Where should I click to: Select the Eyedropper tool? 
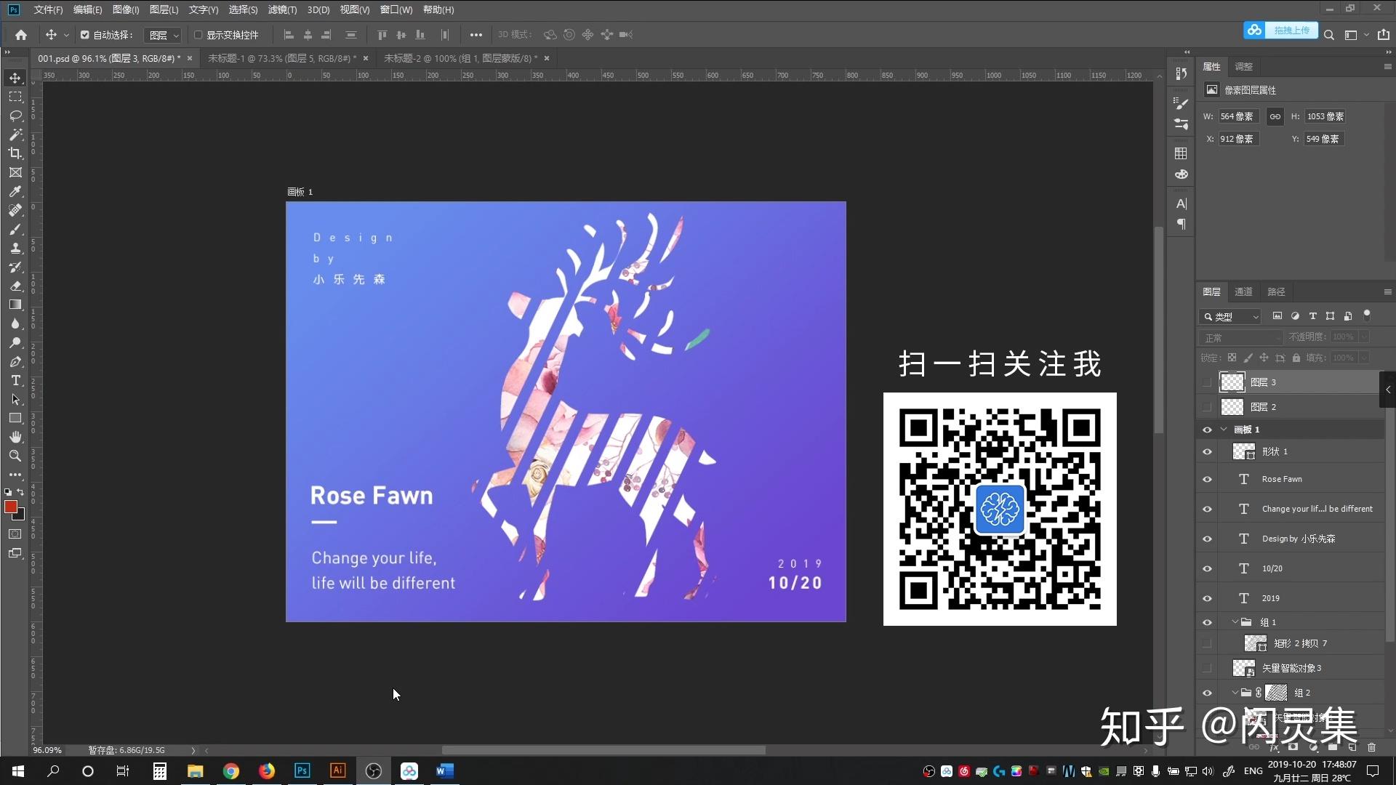tap(15, 191)
